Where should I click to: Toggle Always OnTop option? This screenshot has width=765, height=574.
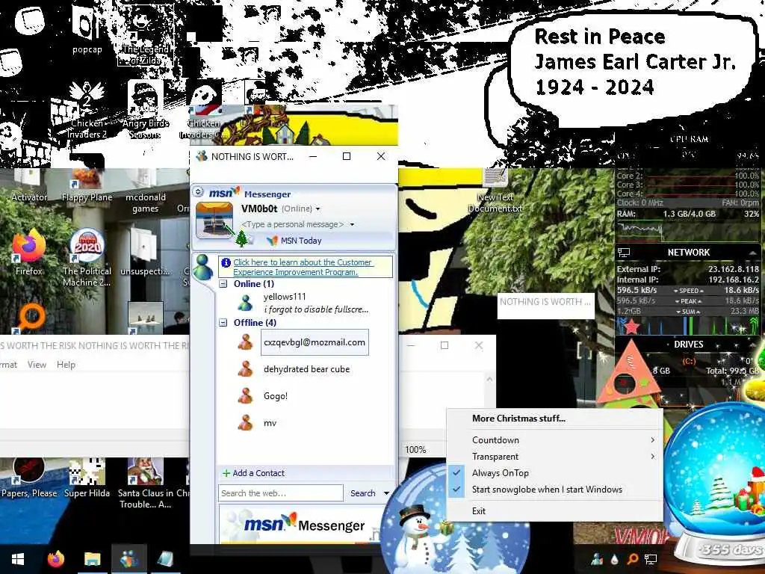tap(555, 473)
